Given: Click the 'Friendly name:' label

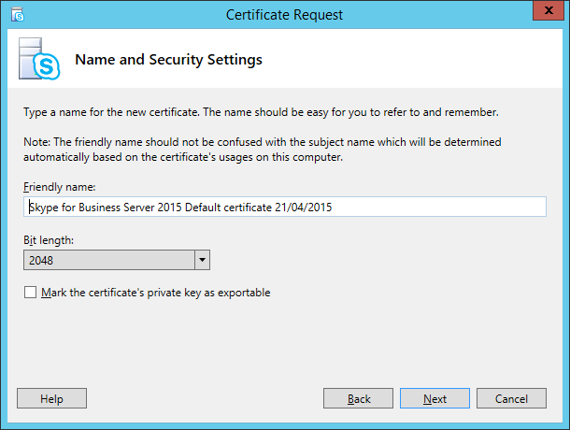Looking at the screenshot, I should coord(59,187).
